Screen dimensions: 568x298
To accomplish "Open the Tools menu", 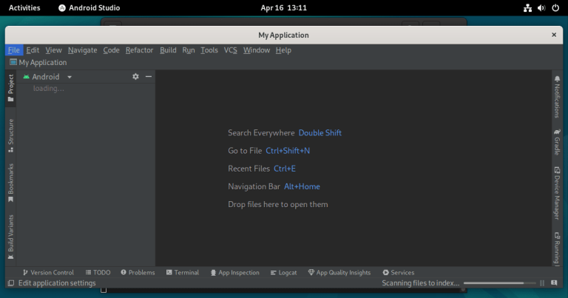I will click(209, 50).
